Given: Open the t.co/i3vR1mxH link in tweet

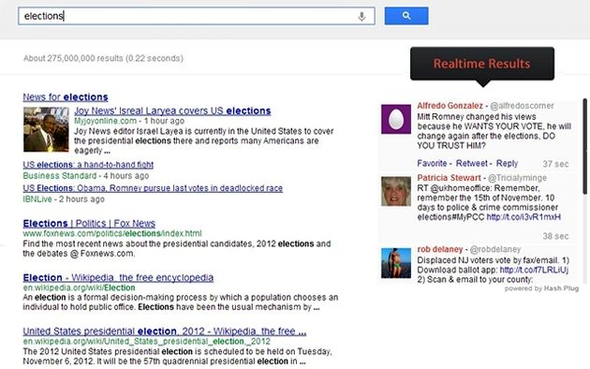Looking at the screenshot, I should [x=524, y=217].
